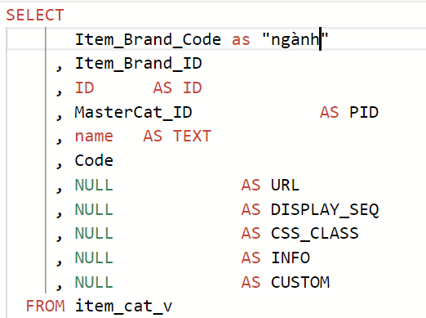Click the item_cat_v table name
Image resolution: width=426 pixels, height=318 pixels.
tap(123, 306)
